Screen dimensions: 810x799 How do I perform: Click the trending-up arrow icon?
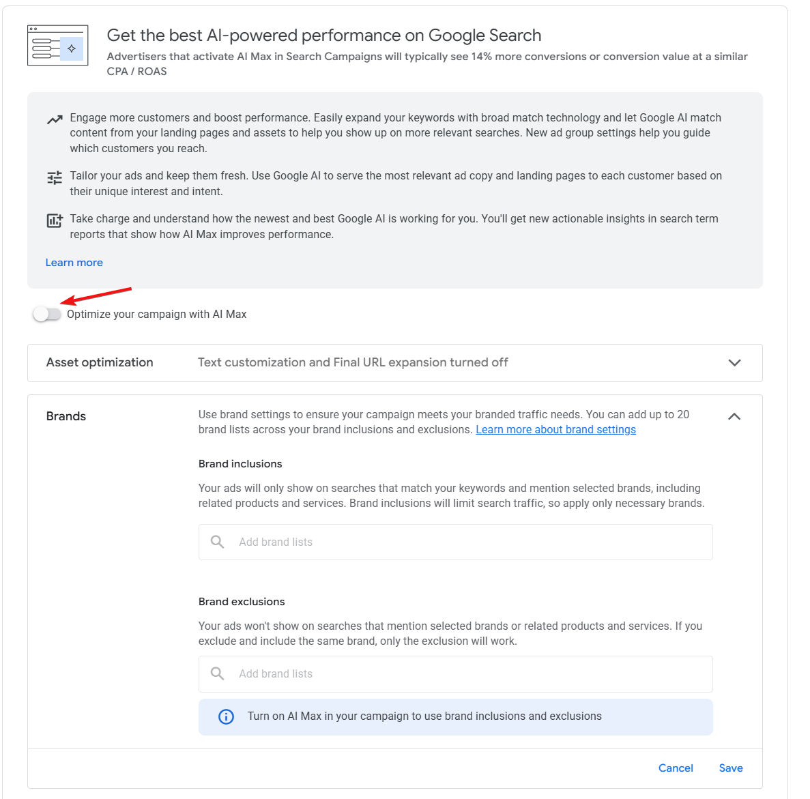pyautogui.click(x=55, y=119)
